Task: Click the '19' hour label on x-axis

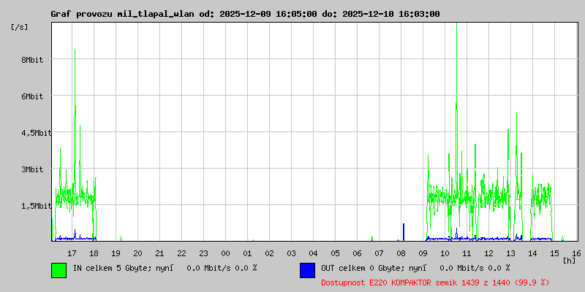Action: (116, 253)
